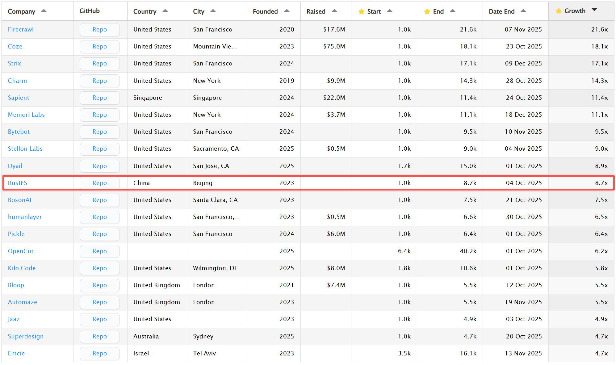
Task: Toggle Start column sort arrow
Action: 390,11
